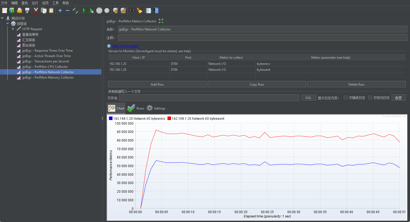Select the bytessent metric parameter cell
This screenshot has width=410, height=222.
pyautogui.click(x=331, y=70)
